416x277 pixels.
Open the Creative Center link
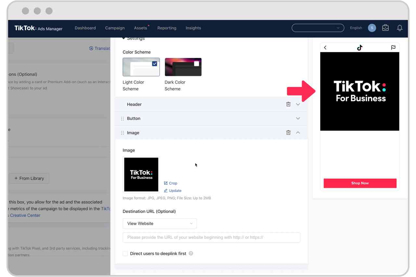25,215
